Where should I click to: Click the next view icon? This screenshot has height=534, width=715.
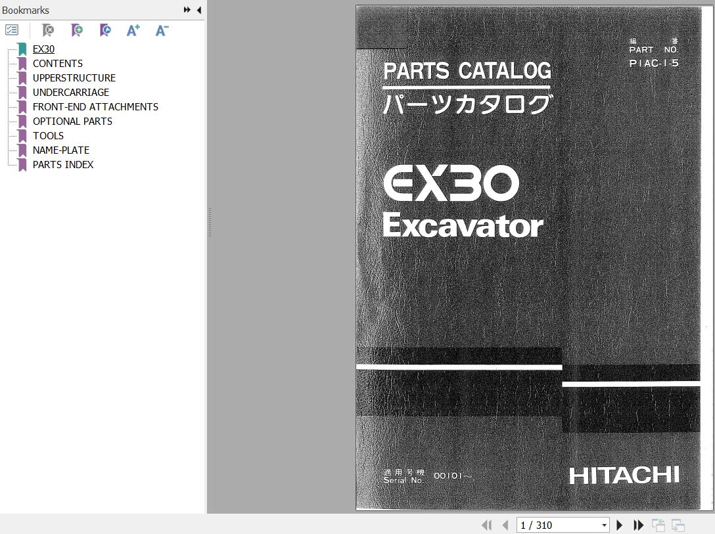(x=678, y=525)
